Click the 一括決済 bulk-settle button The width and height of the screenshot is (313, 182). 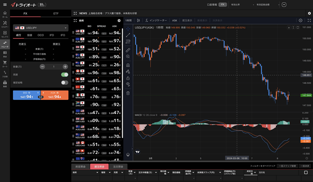(305, 166)
